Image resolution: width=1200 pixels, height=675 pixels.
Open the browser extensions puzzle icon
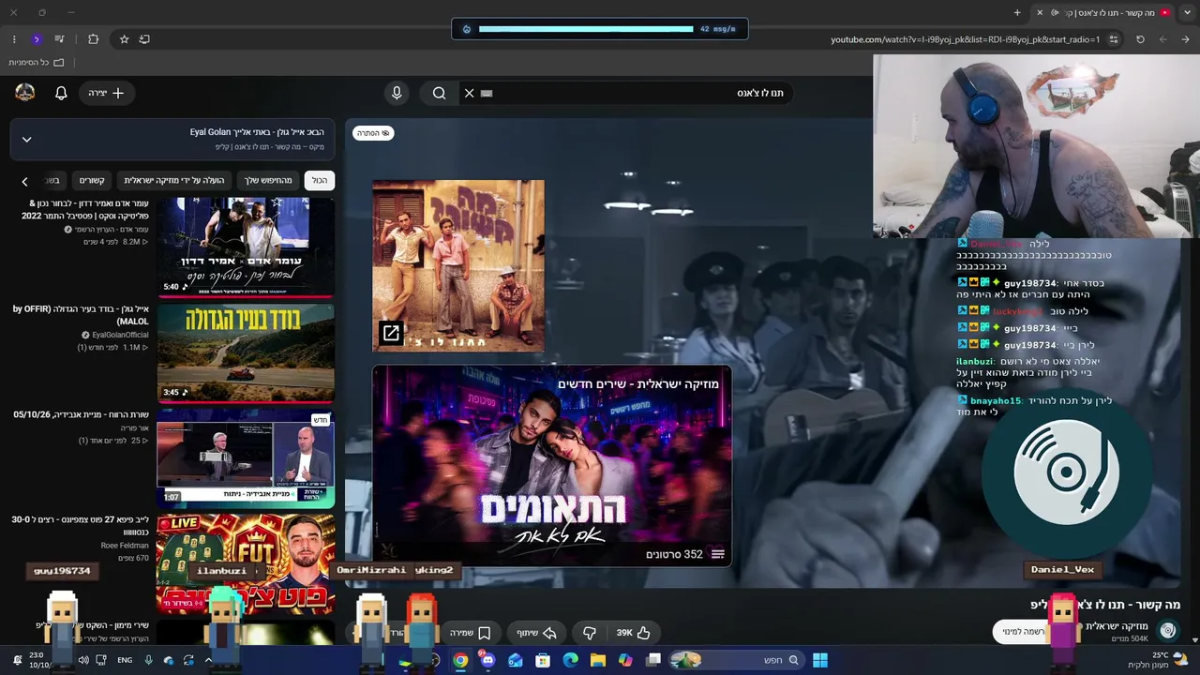click(x=93, y=39)
